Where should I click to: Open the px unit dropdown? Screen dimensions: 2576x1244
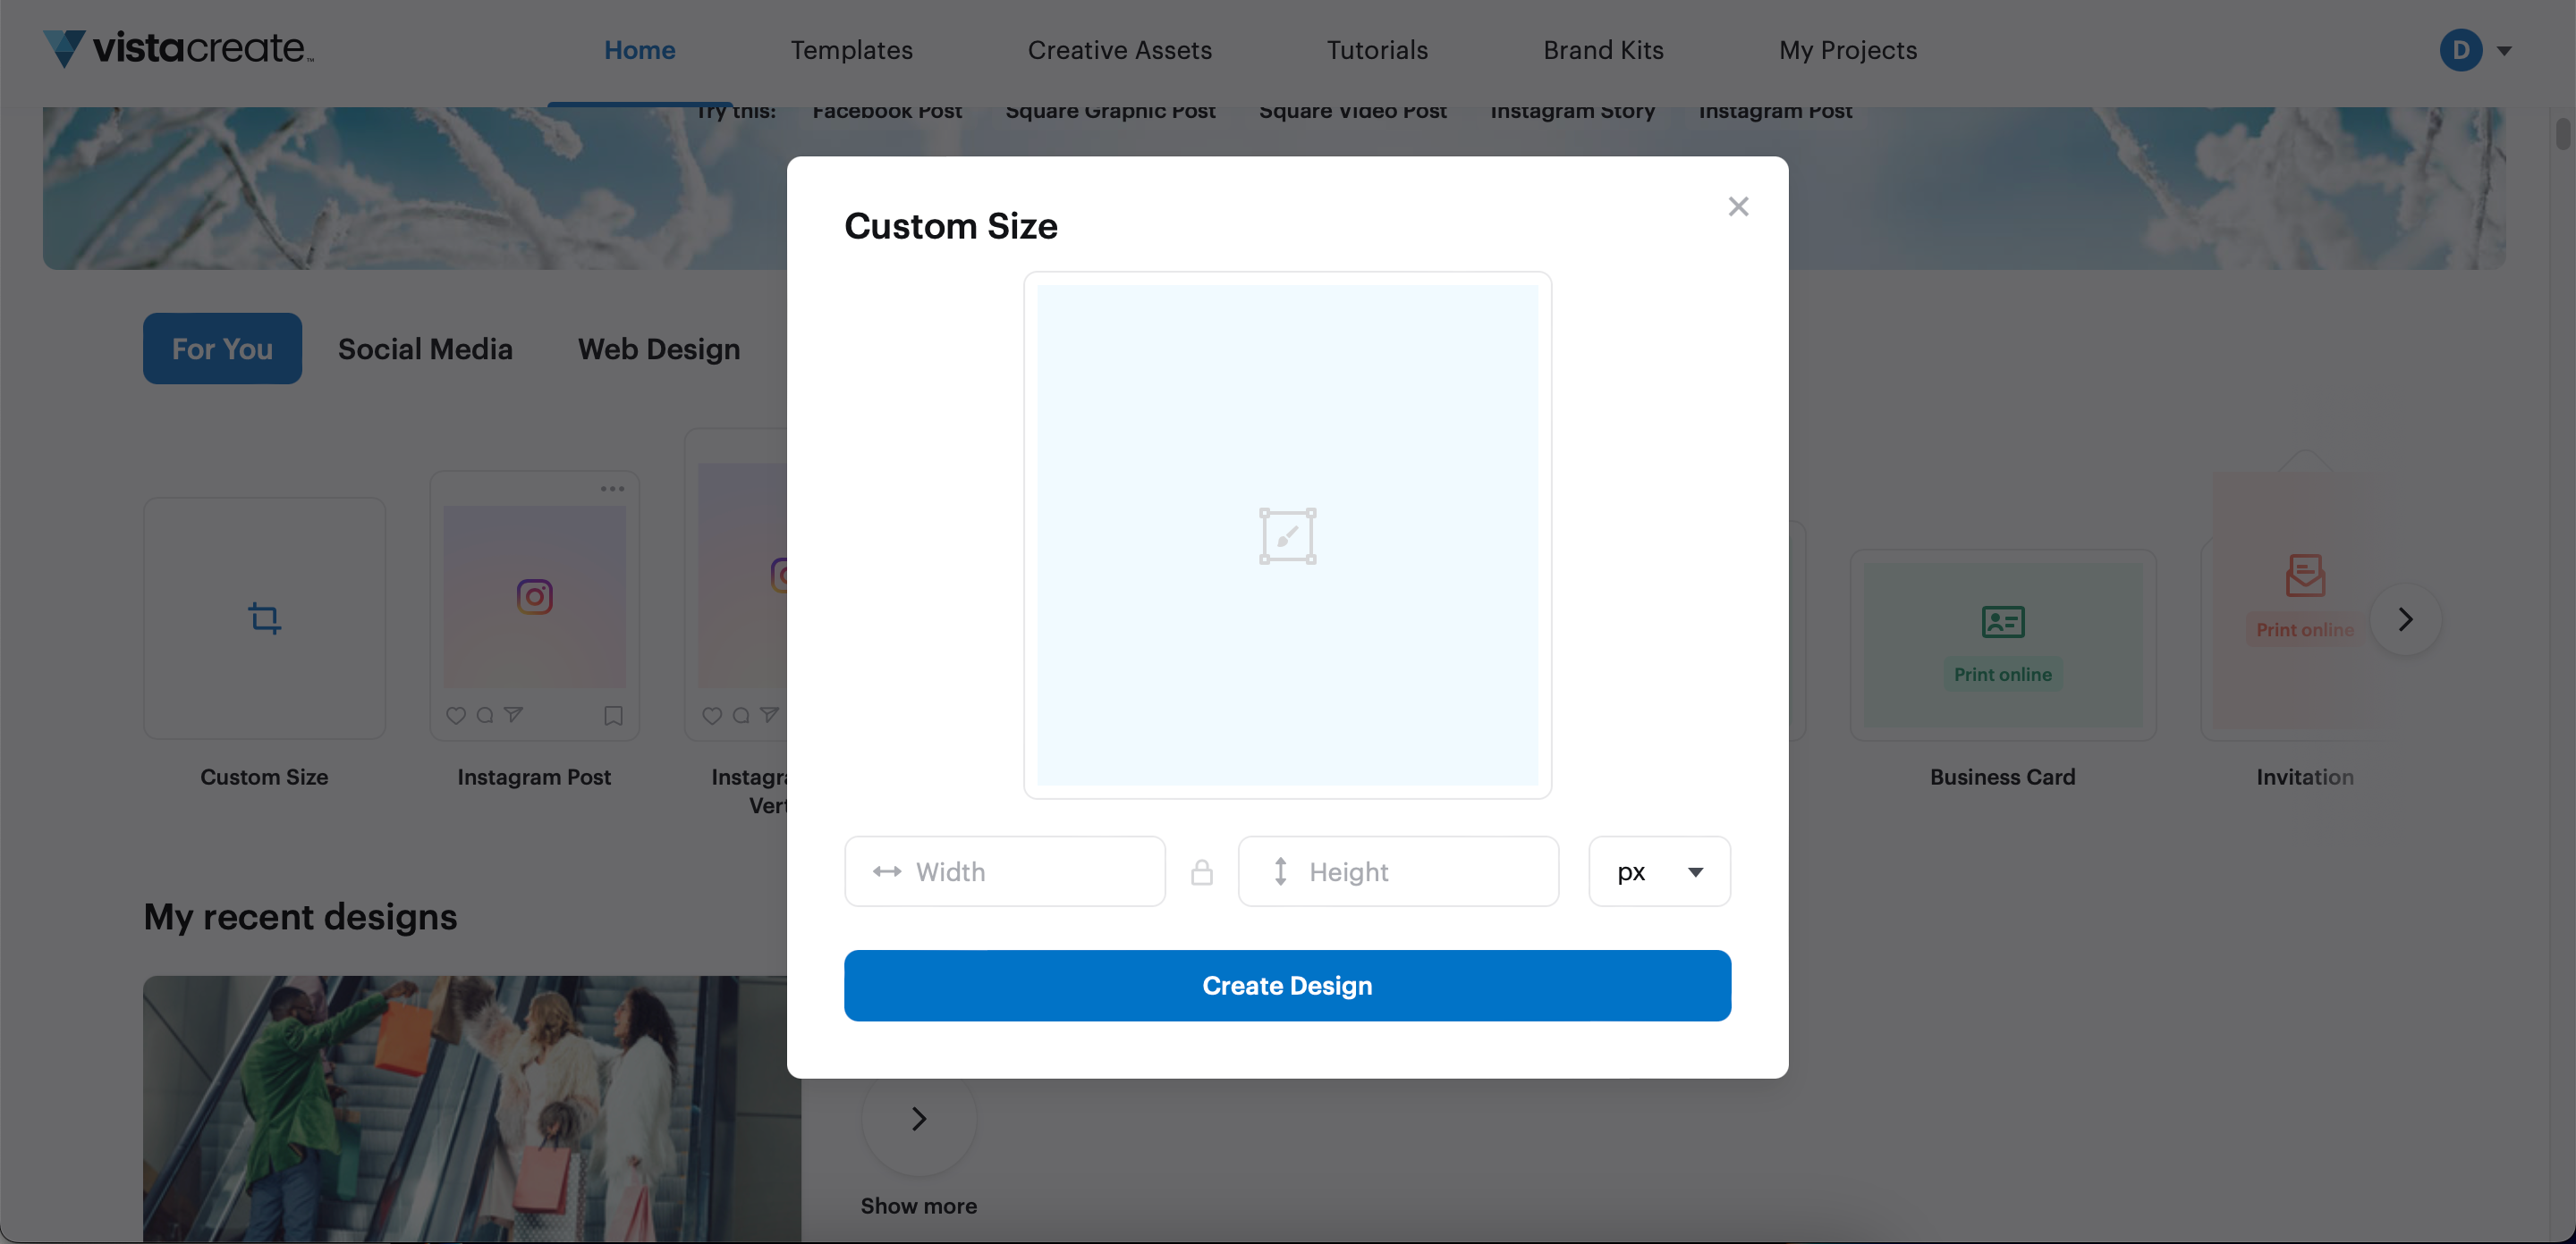pyautogui.click(x=1659, y=872)
